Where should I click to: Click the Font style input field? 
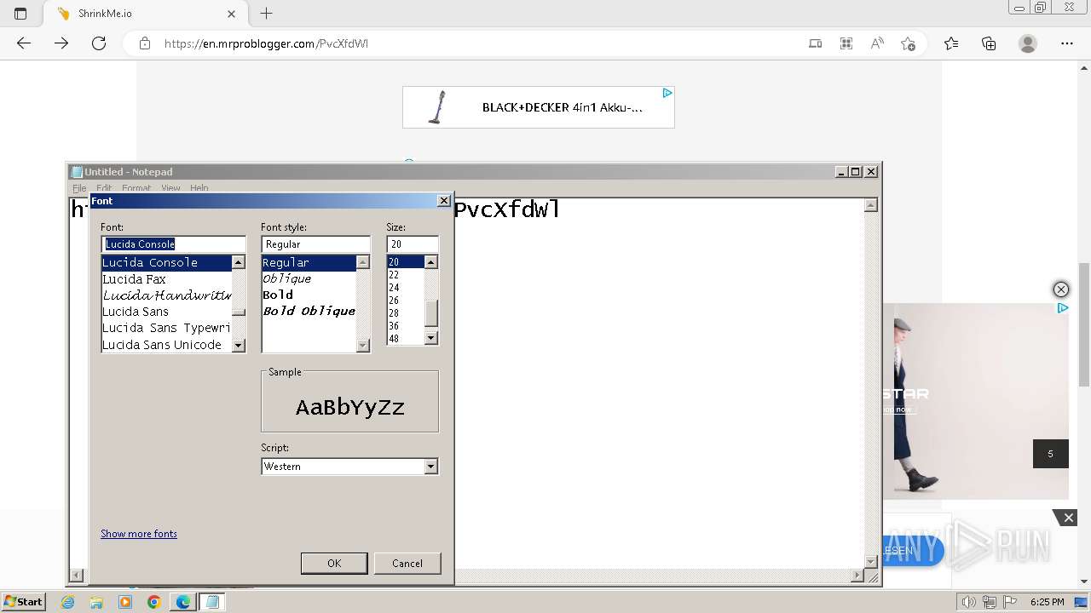coord(315,244)
